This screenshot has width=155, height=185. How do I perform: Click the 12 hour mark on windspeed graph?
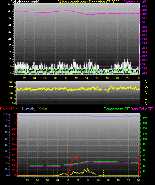click(76, 78)
